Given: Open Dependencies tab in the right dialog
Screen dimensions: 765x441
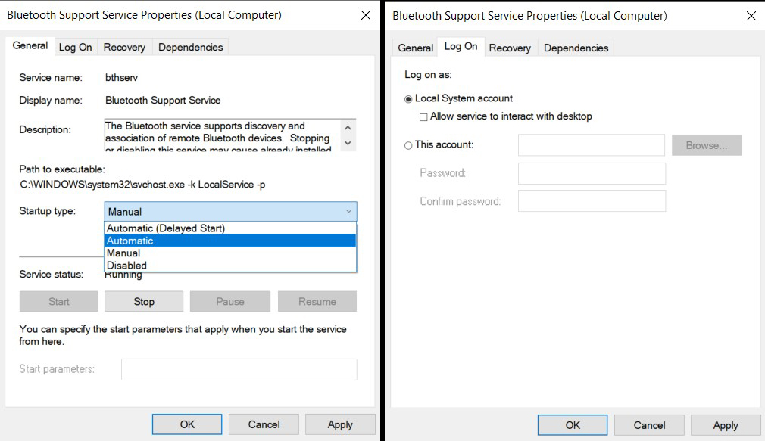Looking at the screenshot, I should click(576, 48).
